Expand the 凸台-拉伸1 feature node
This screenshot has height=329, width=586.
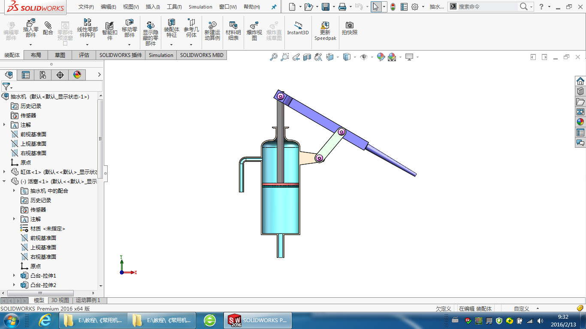click(14, 275)
